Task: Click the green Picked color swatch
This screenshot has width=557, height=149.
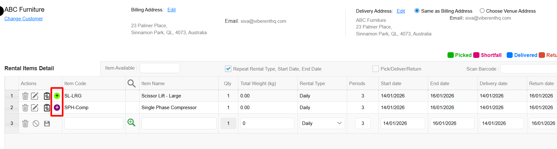Action: [451, 55]
